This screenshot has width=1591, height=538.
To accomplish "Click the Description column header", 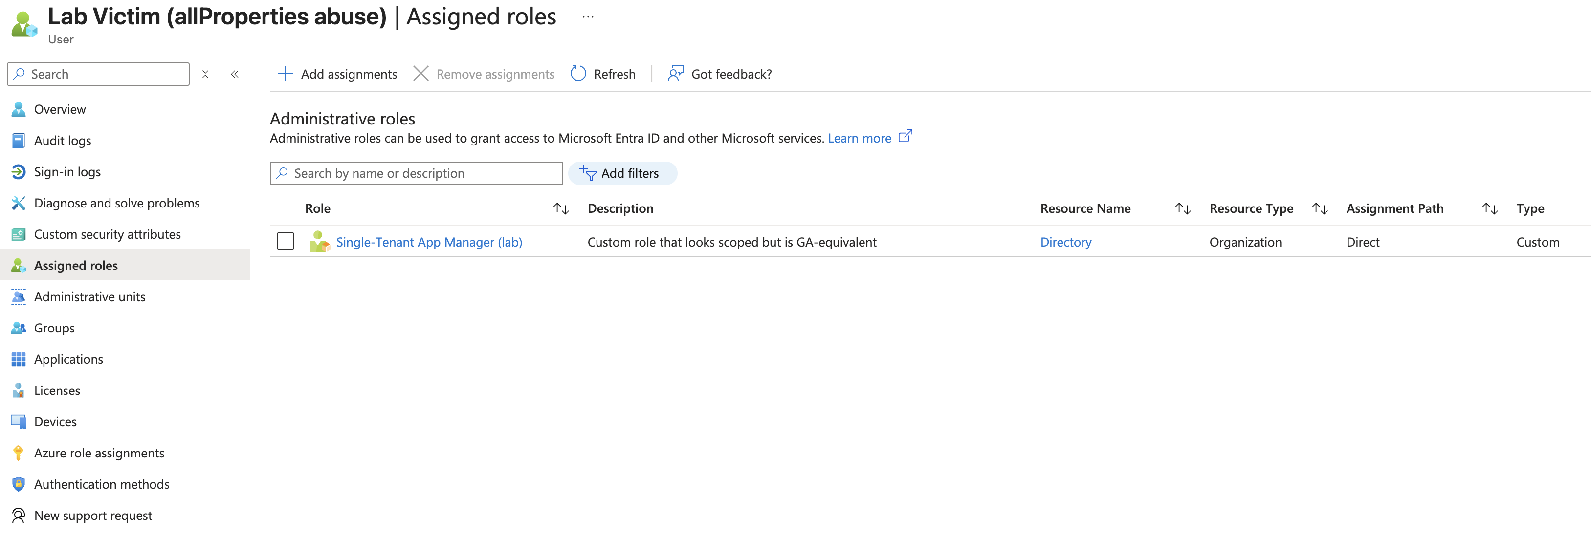I will (x=620, y=208).
